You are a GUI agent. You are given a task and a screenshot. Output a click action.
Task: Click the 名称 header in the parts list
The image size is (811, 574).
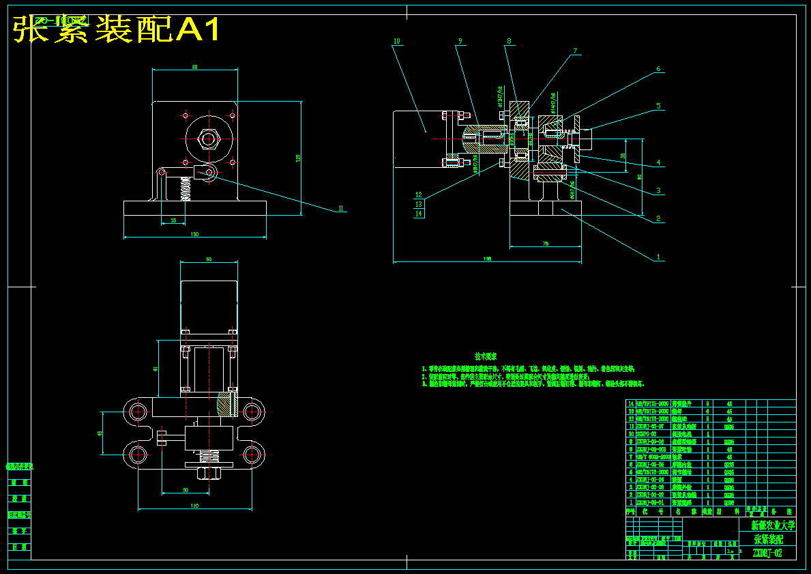point(685,511)
